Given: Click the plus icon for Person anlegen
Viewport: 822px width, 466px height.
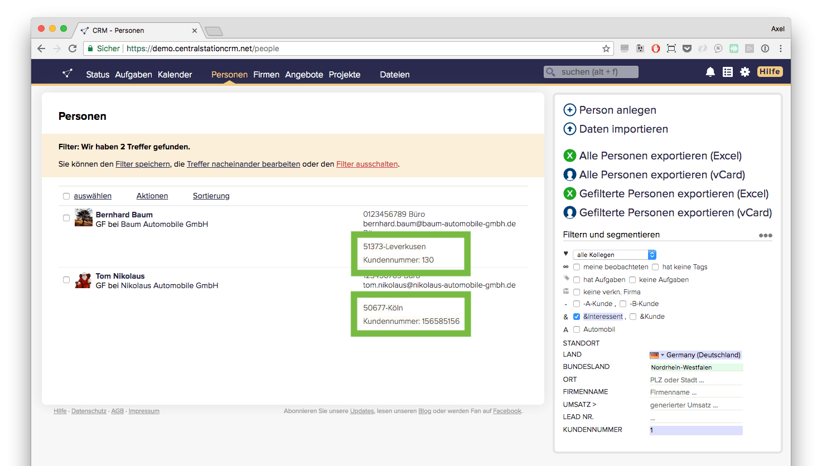Looking at the screenshot, I should tap(569, 110).
